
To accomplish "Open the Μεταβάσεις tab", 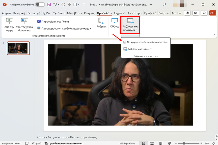I will coord(75,13).
